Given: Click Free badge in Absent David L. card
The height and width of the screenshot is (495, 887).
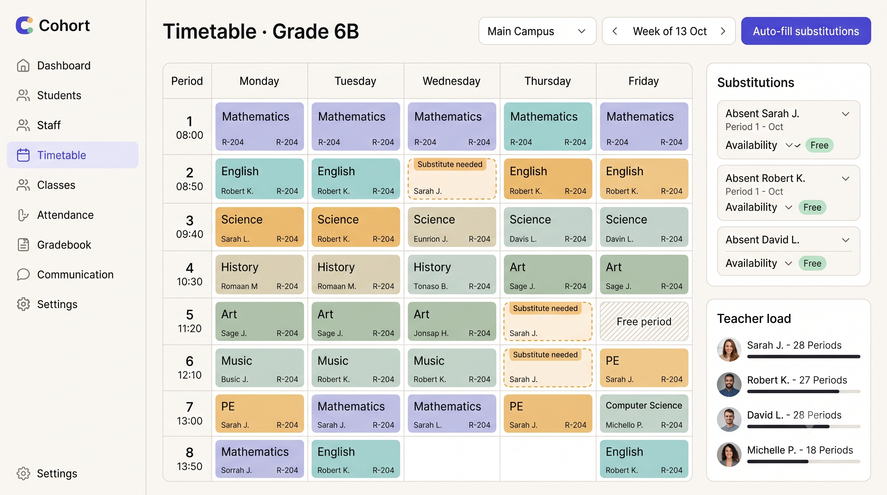Looking at the screenshot, I should pos(812,263).
